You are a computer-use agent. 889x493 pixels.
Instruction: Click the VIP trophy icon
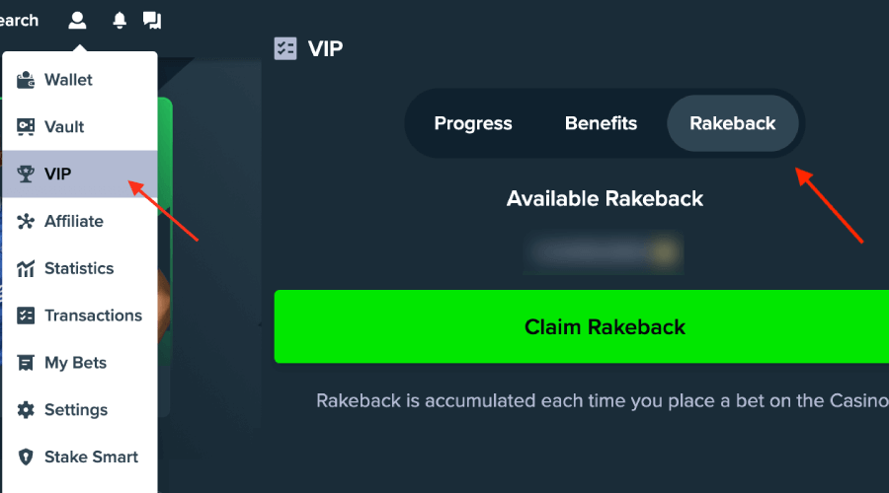(x=26, y=175)
